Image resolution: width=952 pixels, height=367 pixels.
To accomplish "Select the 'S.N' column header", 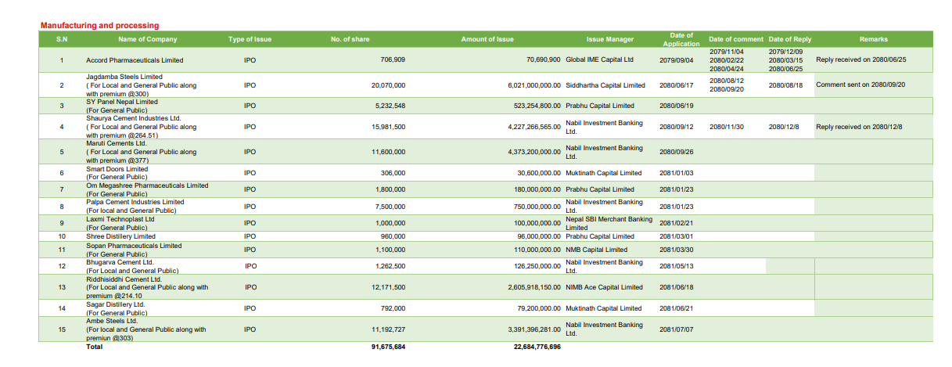I will [x=62, y=39].
